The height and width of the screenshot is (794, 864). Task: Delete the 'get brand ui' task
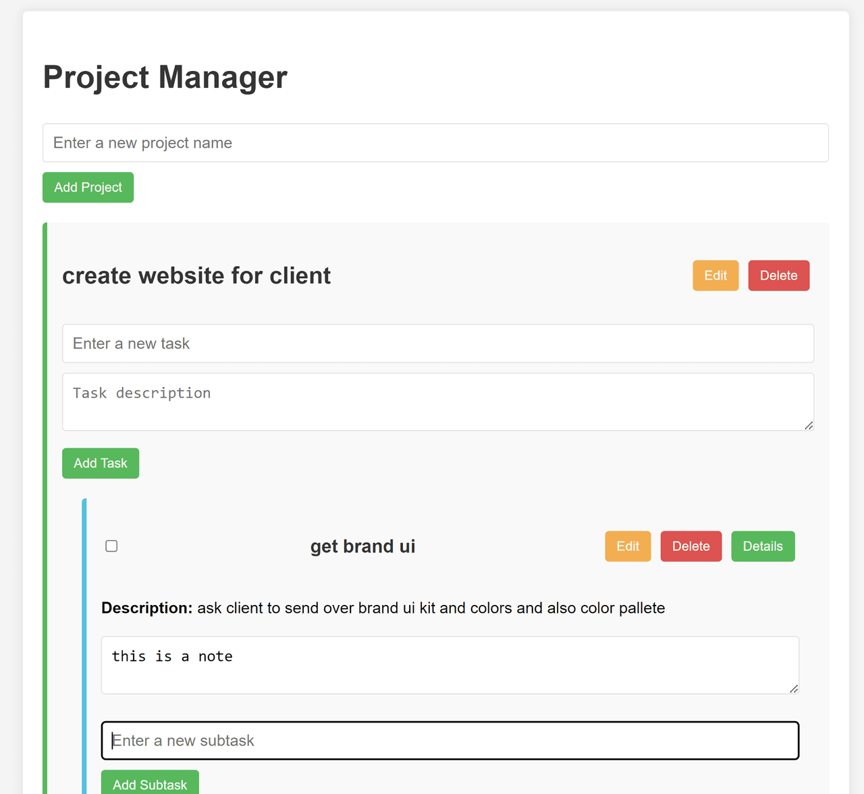[x=691, y=546]
